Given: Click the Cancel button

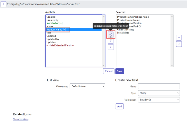Looking at the screenshot, I should tap(109, 71).
